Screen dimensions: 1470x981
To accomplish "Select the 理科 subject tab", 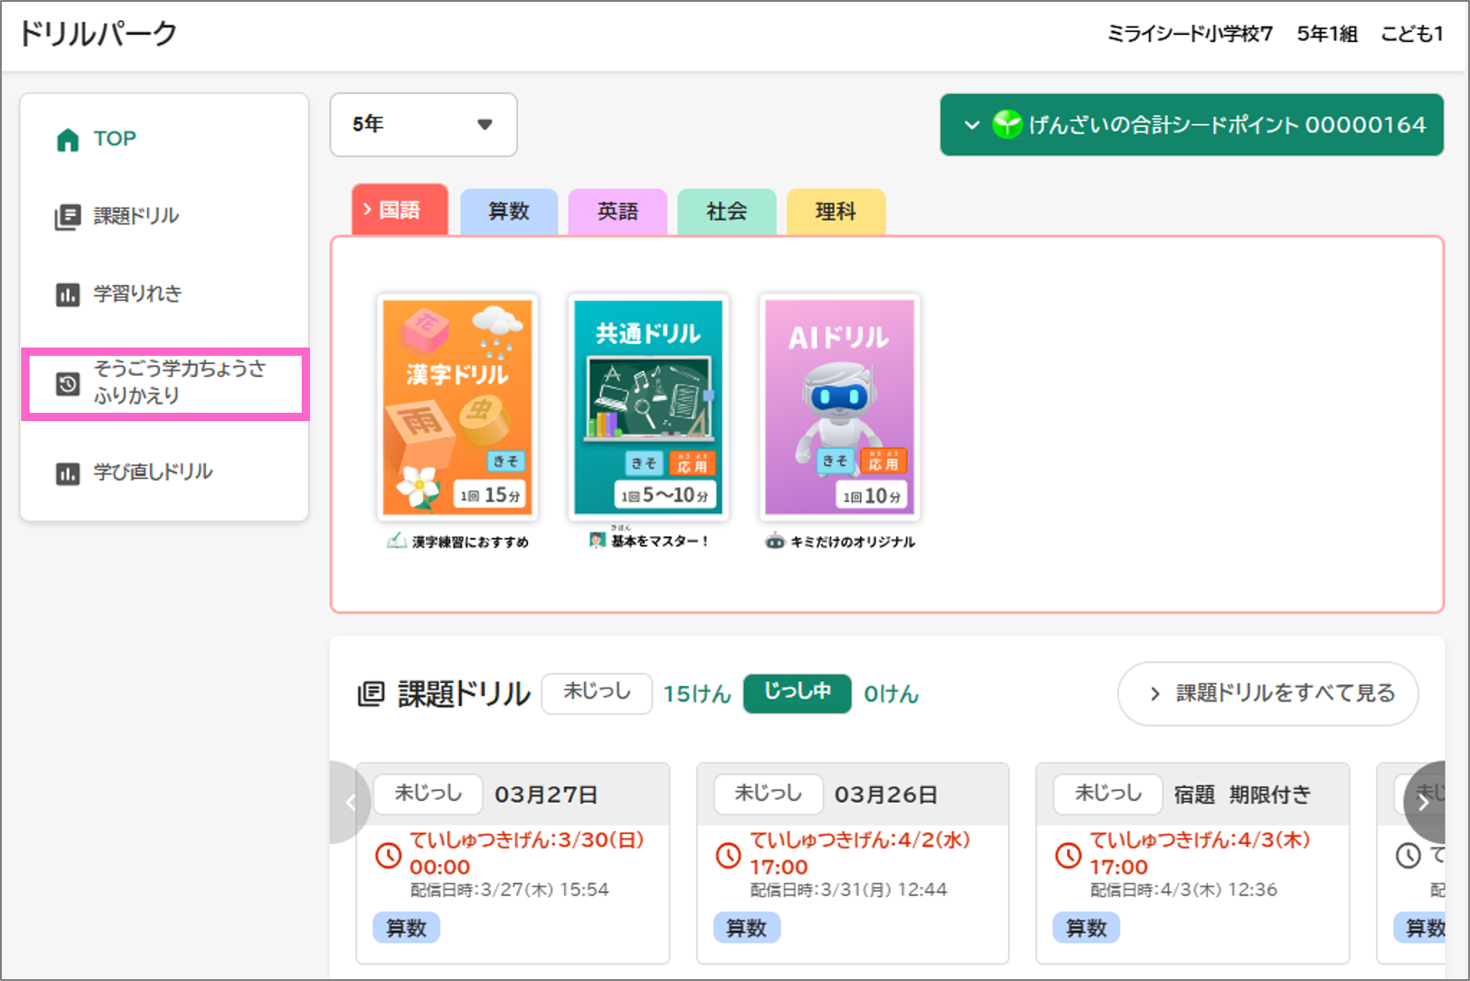I will point(835,211).
